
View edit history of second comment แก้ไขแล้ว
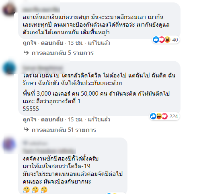point(99,119)
